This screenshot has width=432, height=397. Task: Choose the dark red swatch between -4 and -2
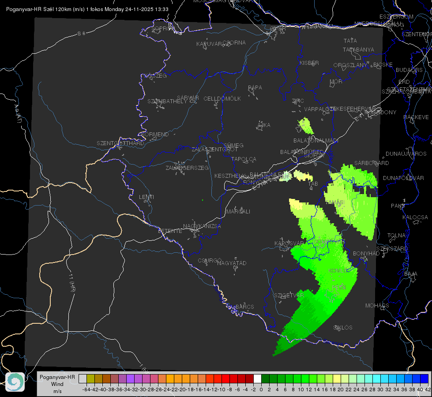coord(249,378)
